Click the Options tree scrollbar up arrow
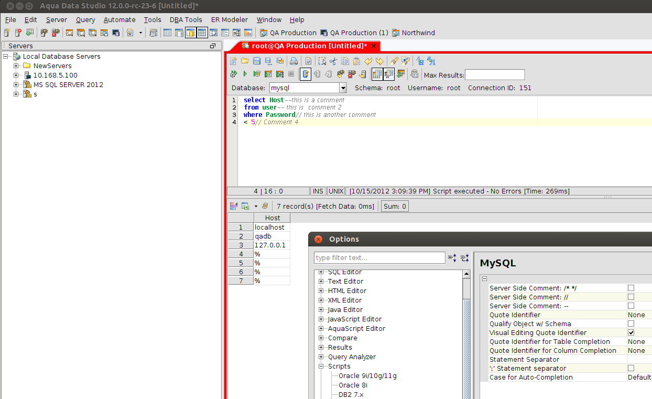 pos(466,274)
